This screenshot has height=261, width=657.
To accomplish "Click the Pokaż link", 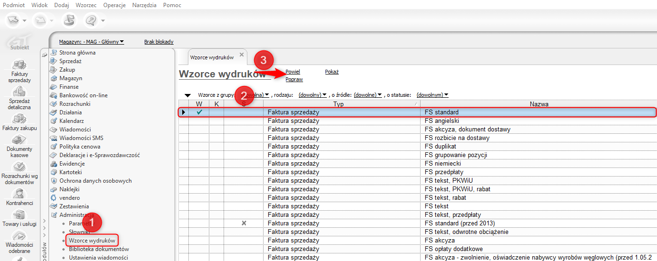I will point(332,72).
